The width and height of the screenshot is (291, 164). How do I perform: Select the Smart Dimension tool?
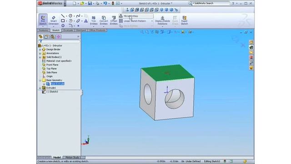(54, 20)
